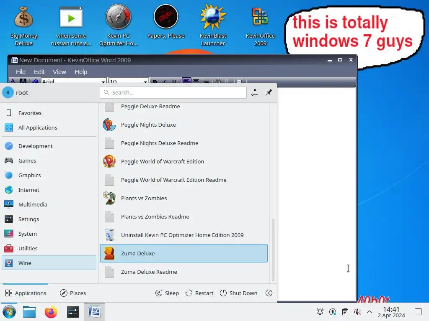Select the System category
Image resolution: width=429 pixels, height=321 pixels.
(x=49, y=234)
